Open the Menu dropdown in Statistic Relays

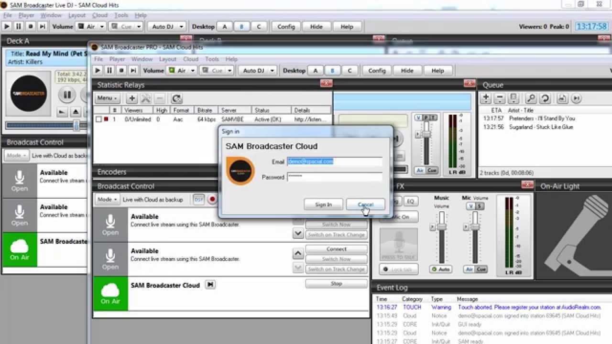pos(107,98)
